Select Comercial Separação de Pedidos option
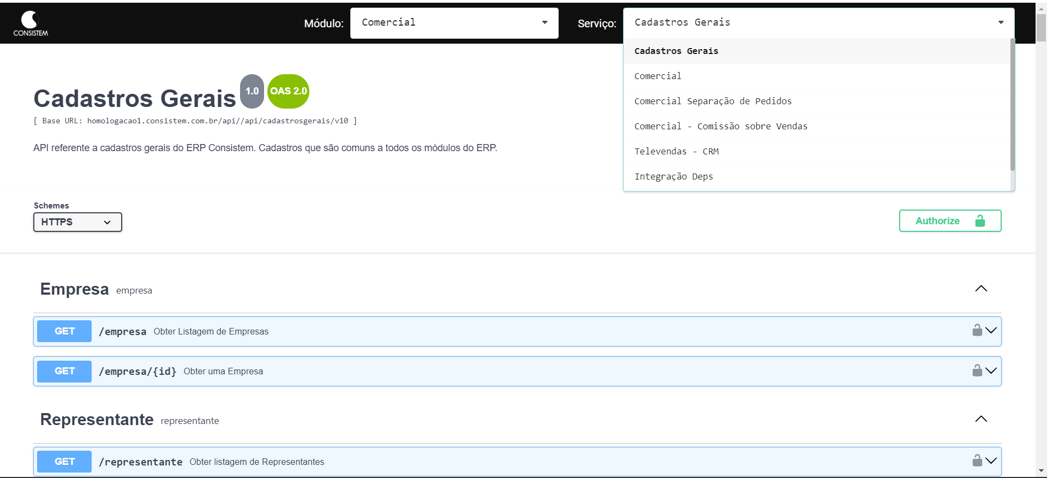 (713, 101)
